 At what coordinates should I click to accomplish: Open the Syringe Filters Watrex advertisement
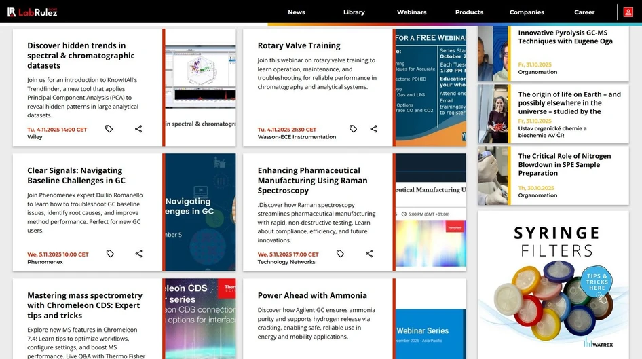[x=553, y=285]
